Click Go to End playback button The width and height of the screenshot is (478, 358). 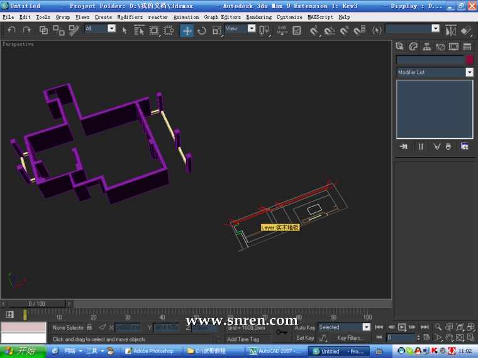[x=425, y=327]
